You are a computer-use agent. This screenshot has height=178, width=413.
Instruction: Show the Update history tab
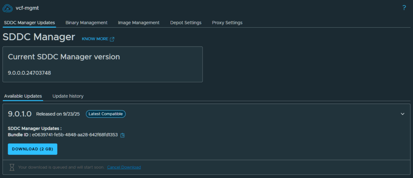68,96
